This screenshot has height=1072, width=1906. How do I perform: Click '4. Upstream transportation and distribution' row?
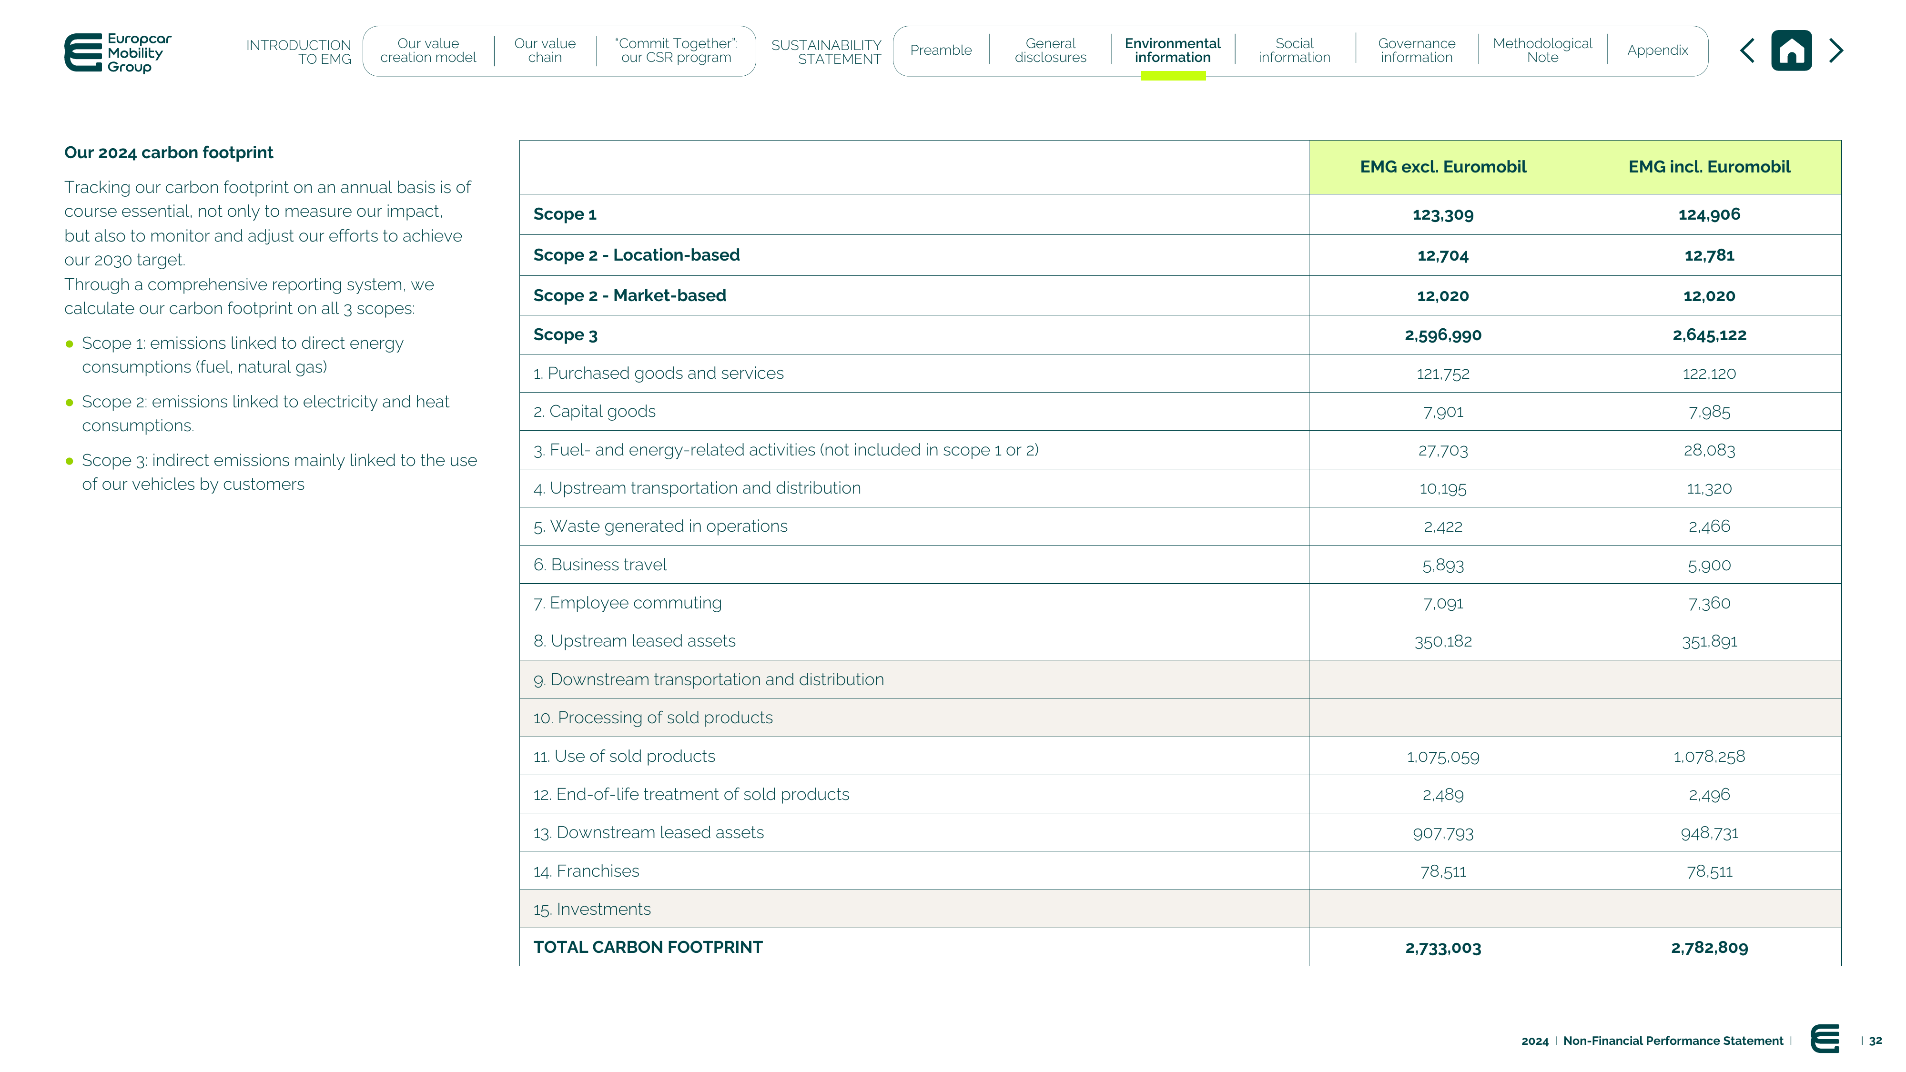coord(1180,488)
